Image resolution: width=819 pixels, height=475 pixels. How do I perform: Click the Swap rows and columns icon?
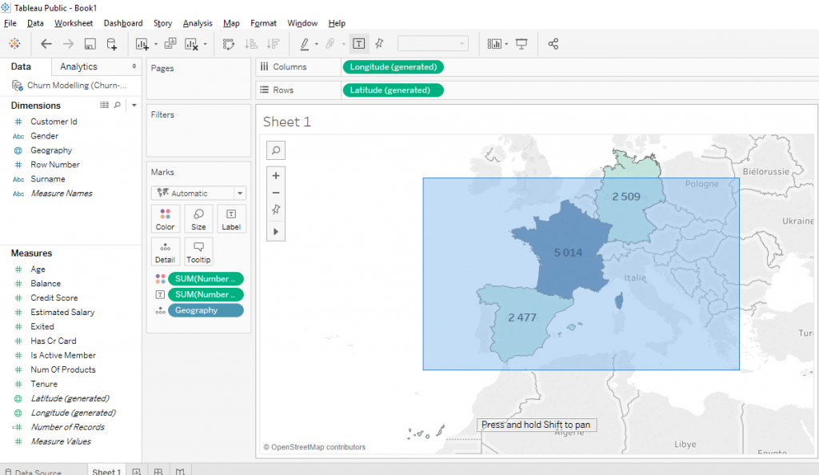point(228,44)
